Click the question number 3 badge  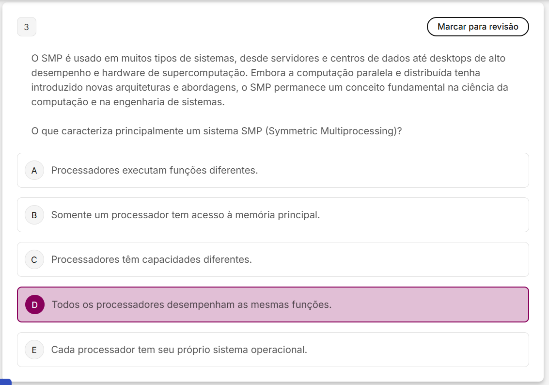[x=27, y=27]
